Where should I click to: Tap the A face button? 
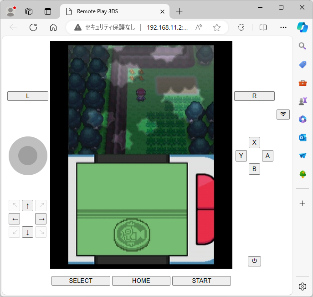(x=267, y=156)
